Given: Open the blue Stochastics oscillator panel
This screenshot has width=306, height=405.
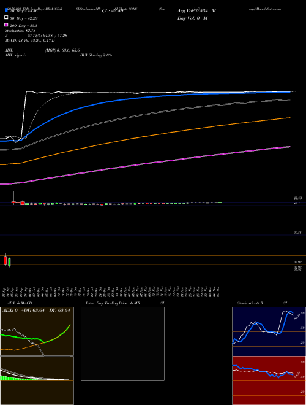Looking at the screenshot, I should tap(269, 331).
